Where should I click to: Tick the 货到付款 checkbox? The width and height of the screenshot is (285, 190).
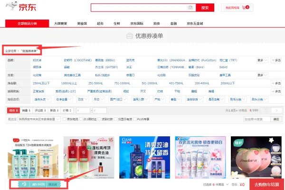click(99, 119)
